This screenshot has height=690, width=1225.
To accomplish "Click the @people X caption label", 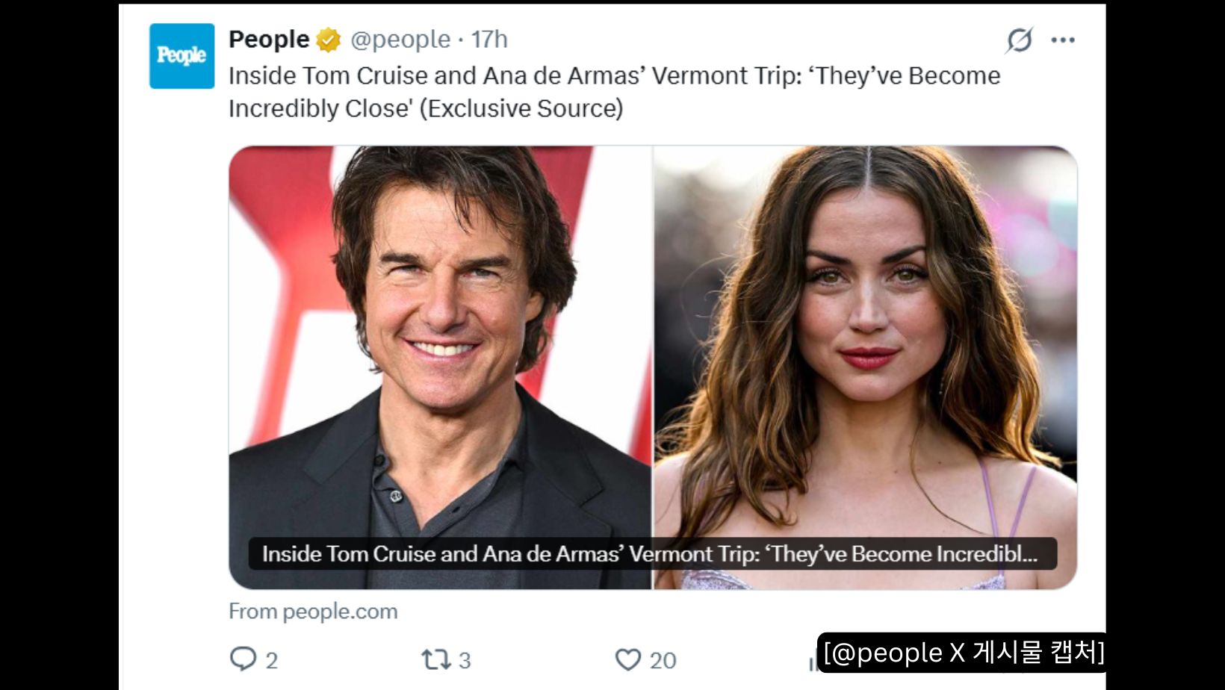I will [962, 653].
